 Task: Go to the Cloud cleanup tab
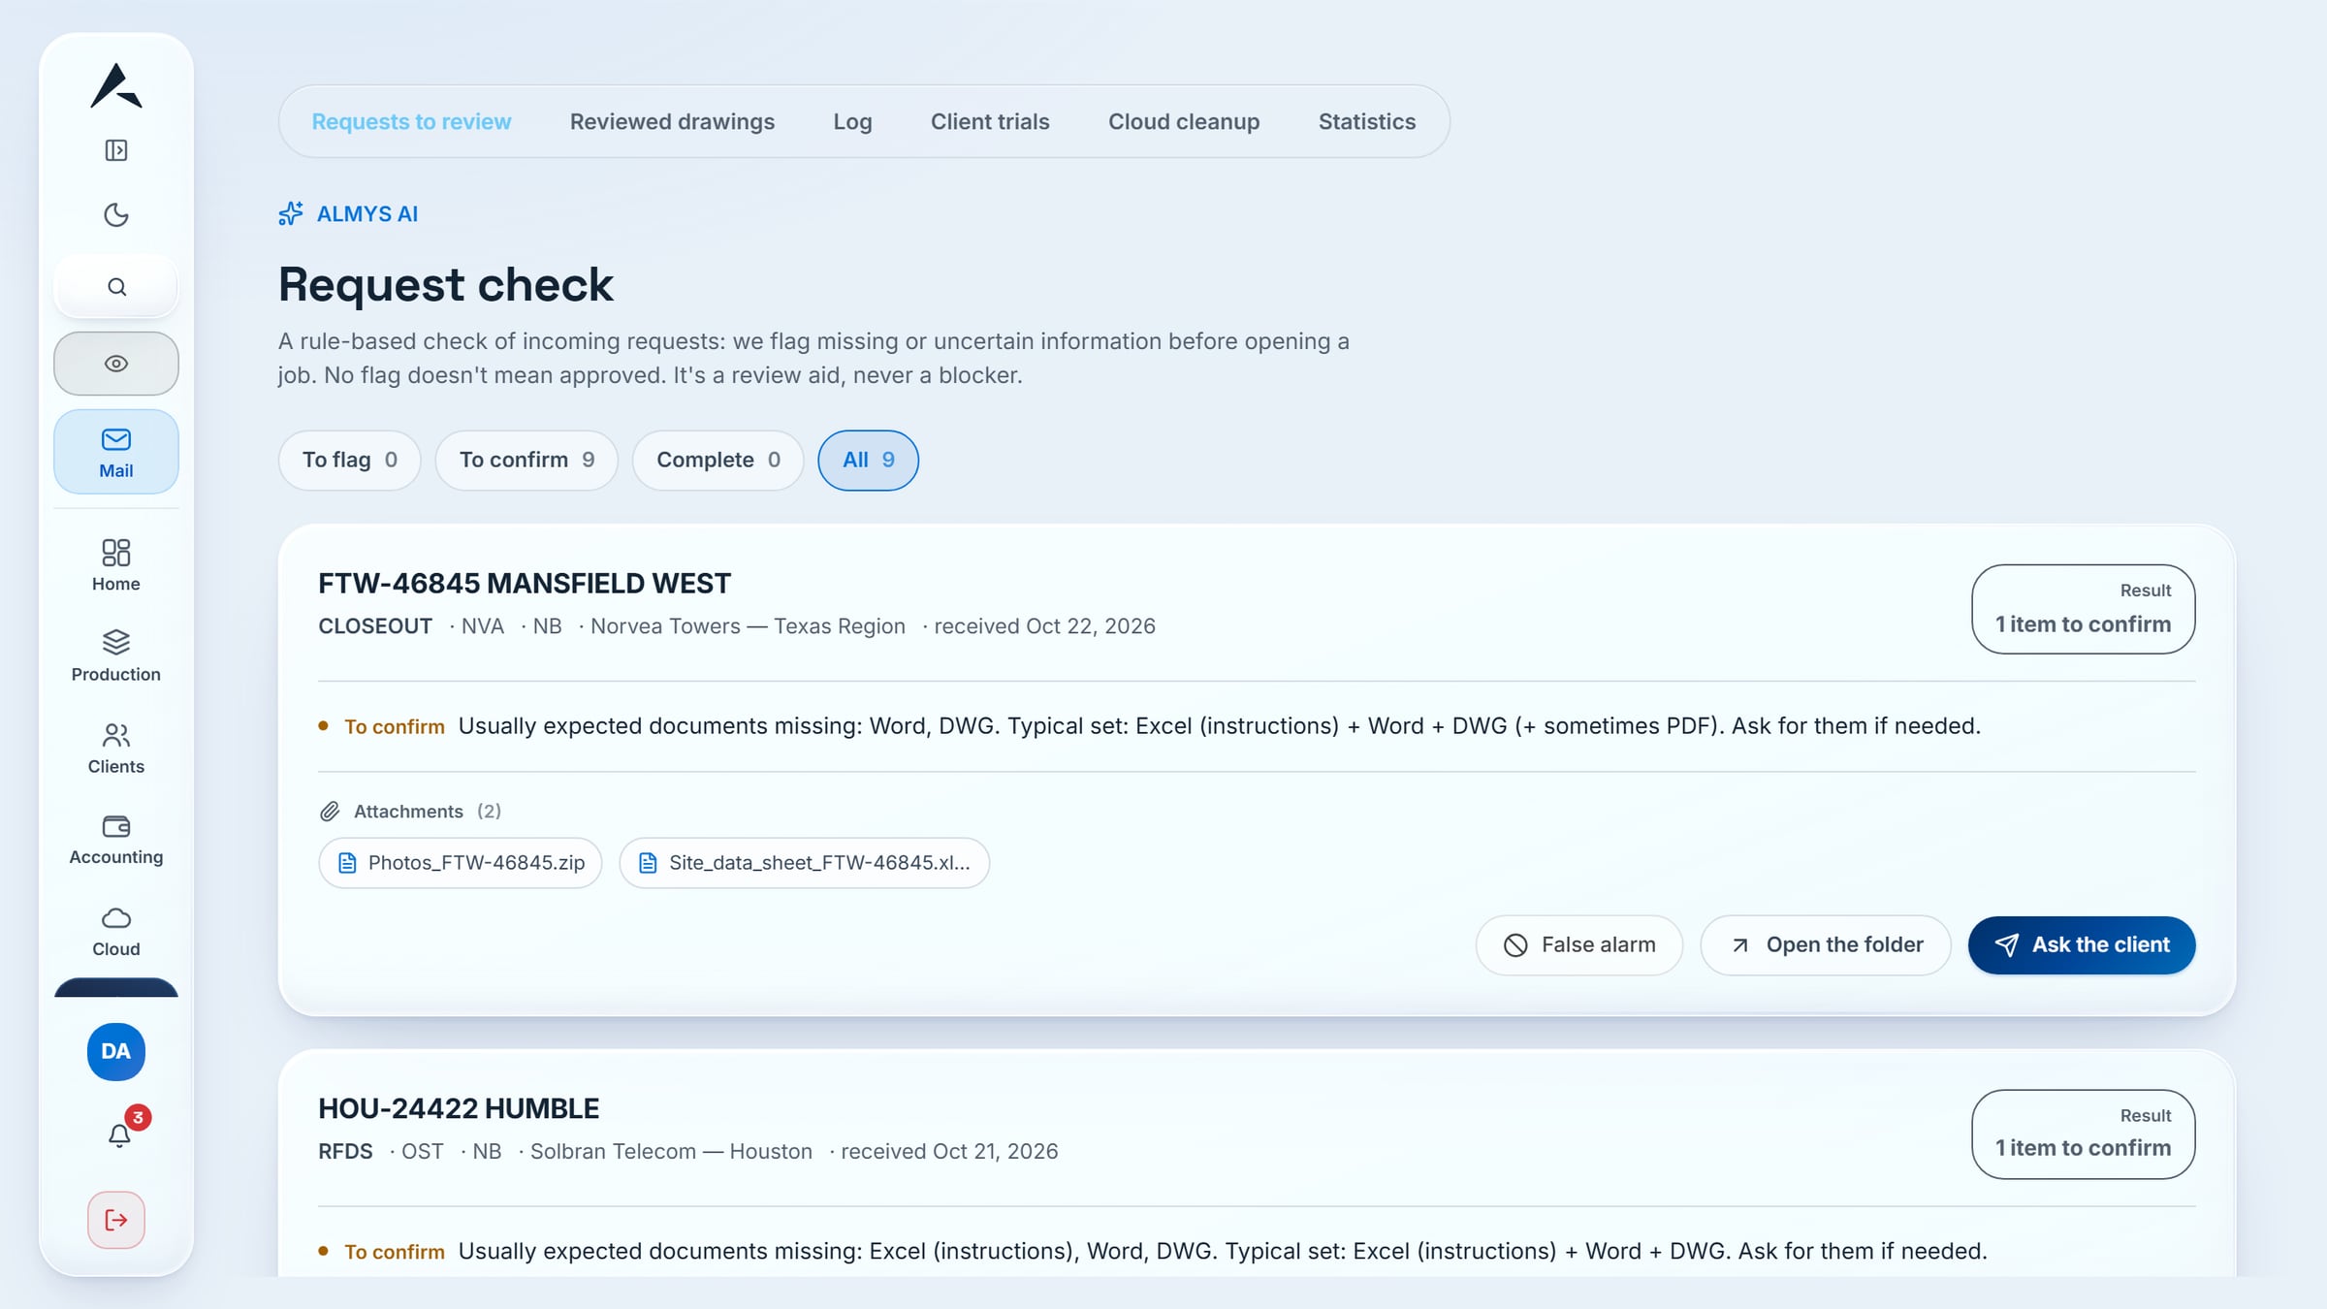1184,122
